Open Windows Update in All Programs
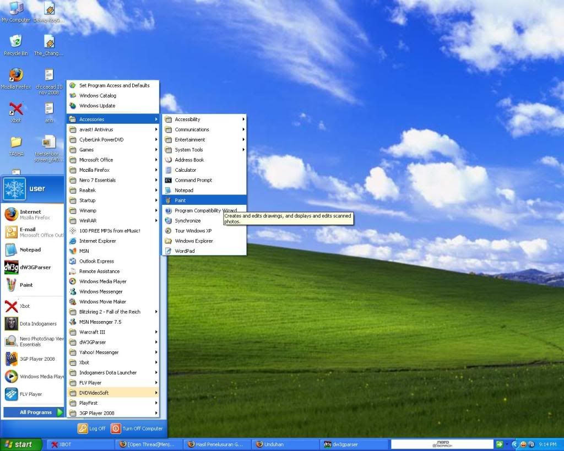Viewport: 564px width, 451px height. 97,106
